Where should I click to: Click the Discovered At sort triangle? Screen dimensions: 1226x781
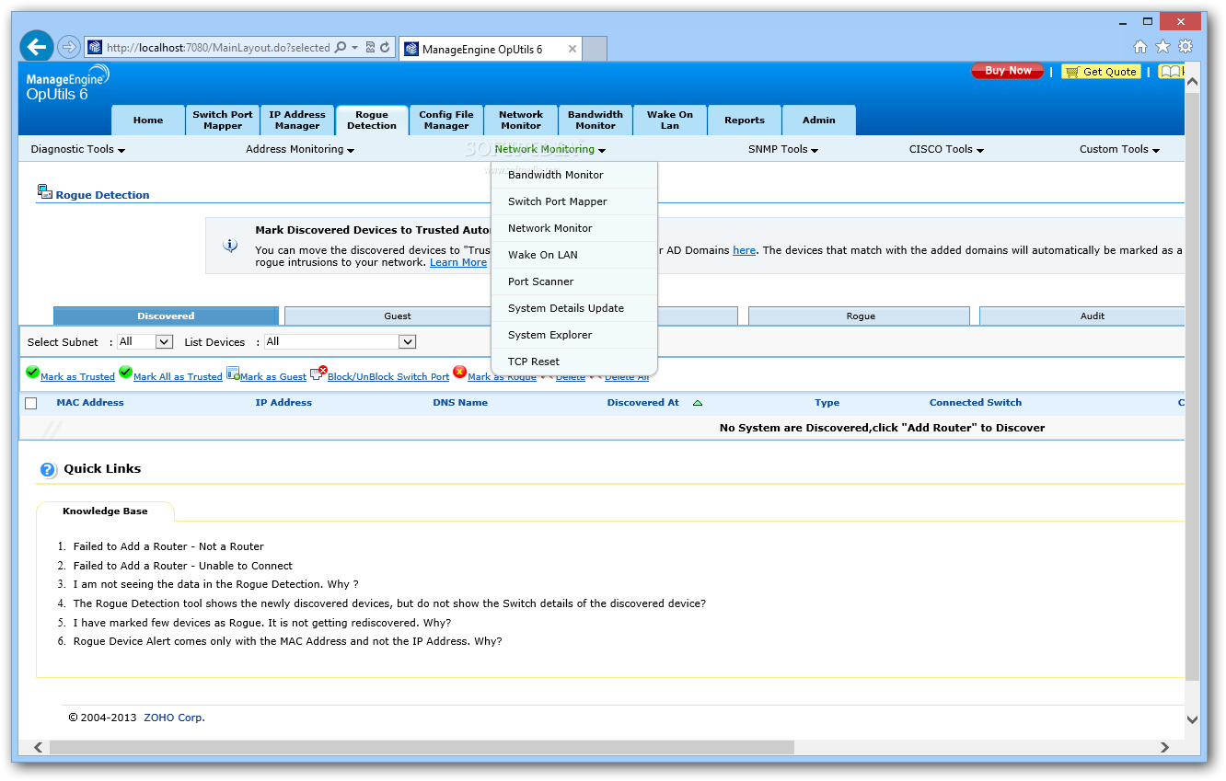click(x=698, y=403)
